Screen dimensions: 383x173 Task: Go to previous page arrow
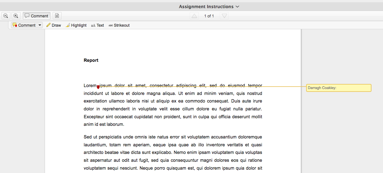(194, 16)
